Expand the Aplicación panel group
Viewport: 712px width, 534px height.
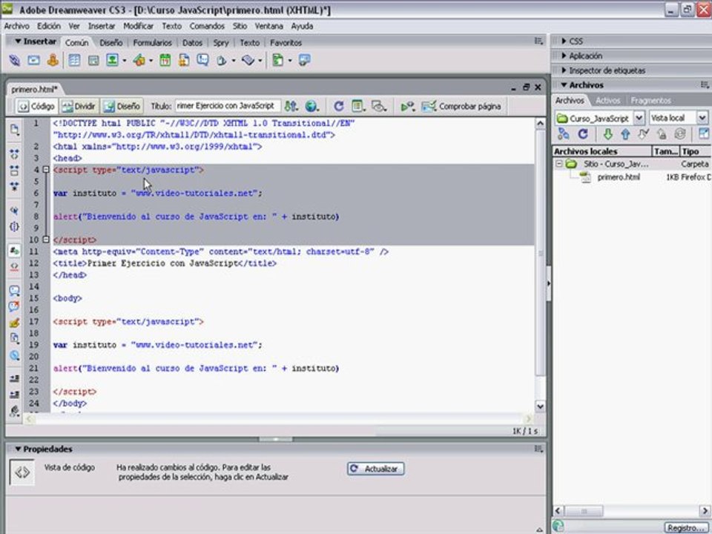[564, 56]
